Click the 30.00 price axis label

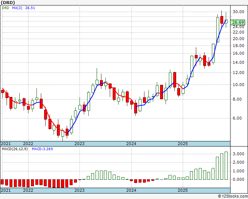239,12
